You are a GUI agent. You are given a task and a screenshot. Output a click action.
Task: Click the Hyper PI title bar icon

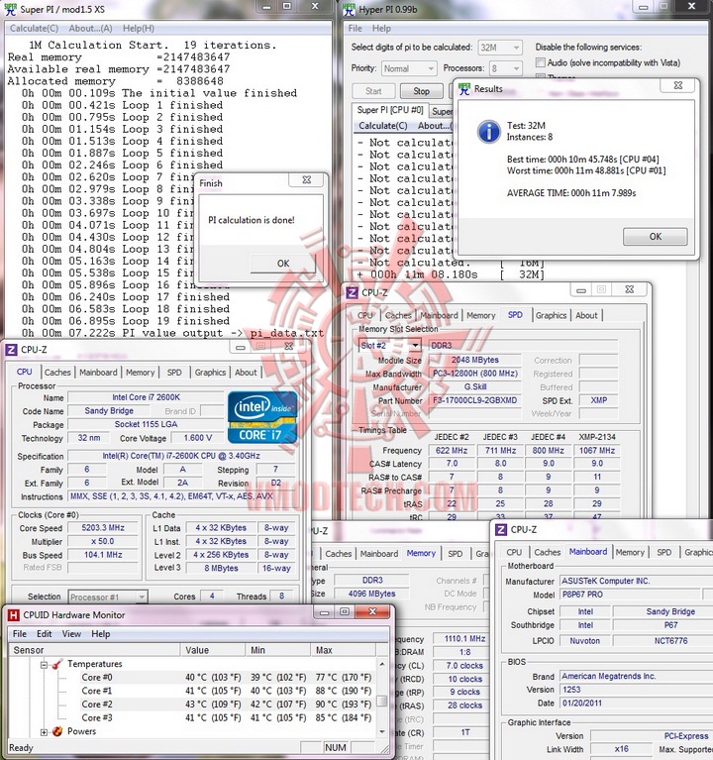[x=349, y=9]
